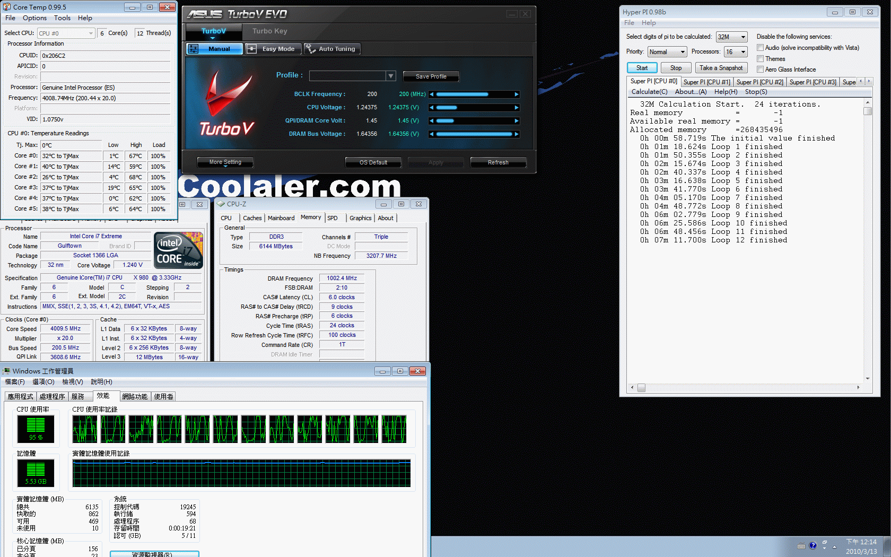Click Super PI horizontal scrollbar thumb

[641, 388]
